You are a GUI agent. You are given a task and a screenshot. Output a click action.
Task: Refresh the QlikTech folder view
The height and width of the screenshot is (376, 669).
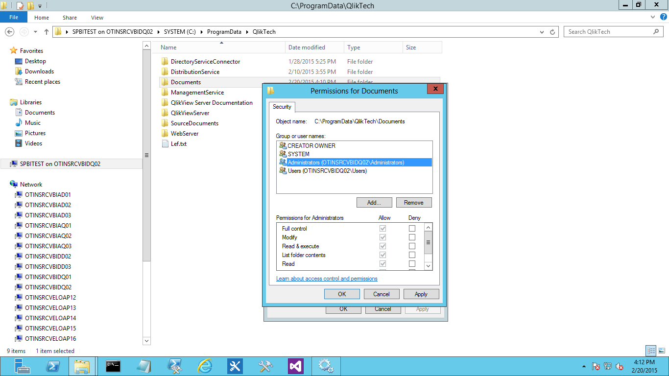553,32
